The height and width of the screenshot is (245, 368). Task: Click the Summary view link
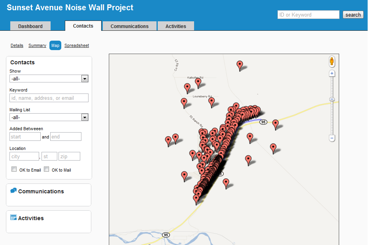[37, 45]
